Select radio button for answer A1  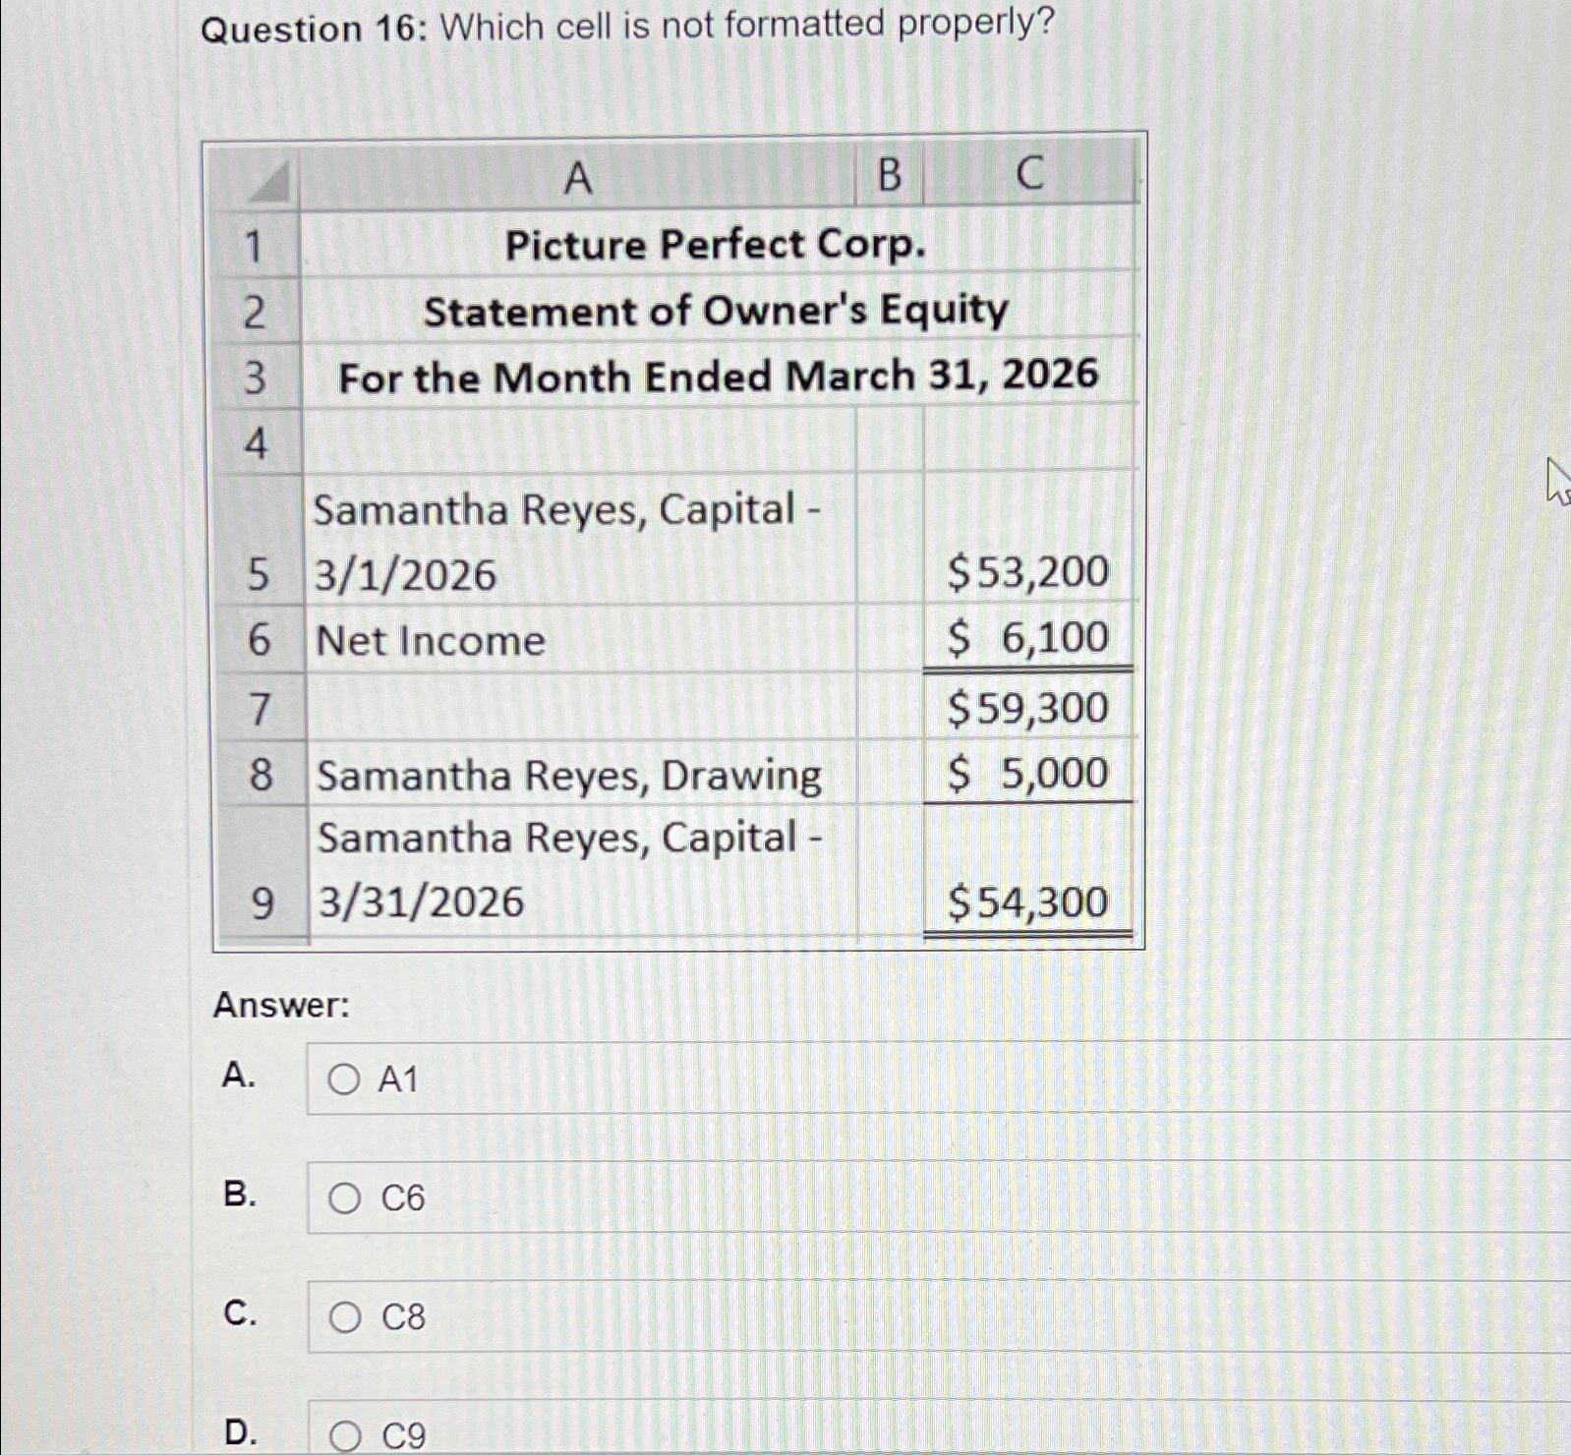343,1080
